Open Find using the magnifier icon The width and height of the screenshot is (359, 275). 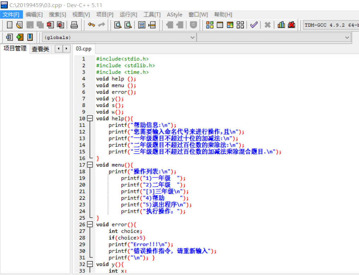[118, 25]
